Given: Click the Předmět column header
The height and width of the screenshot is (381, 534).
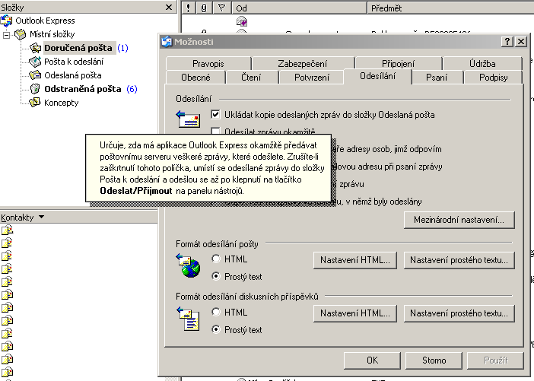Looking at the screenshot, I should pyautogui.click(x=450, y=8).
